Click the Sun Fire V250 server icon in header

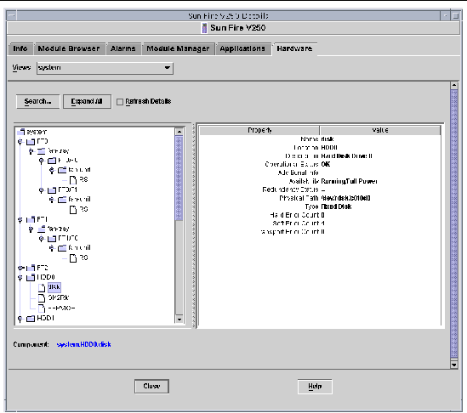[x=204, y=28]
